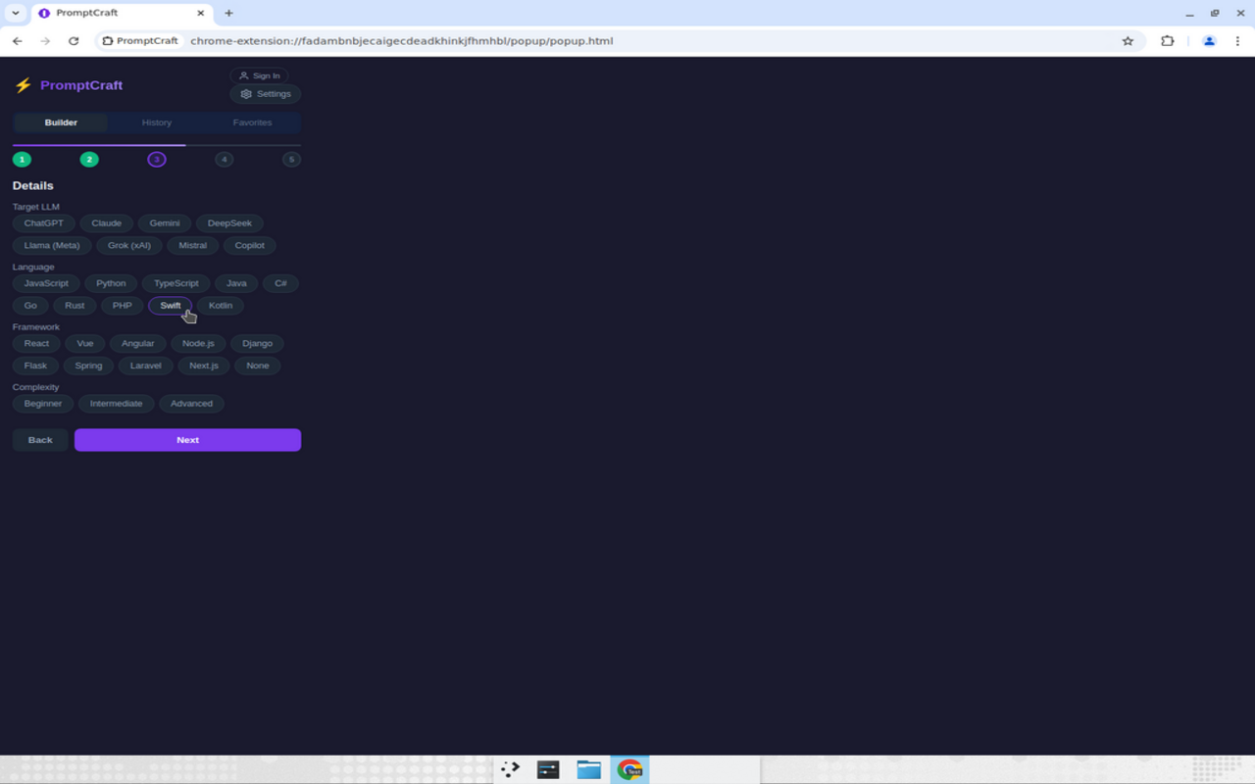Set complexity to Beginner
Viewport: 1255px width, 784px height.
point(43,404)
